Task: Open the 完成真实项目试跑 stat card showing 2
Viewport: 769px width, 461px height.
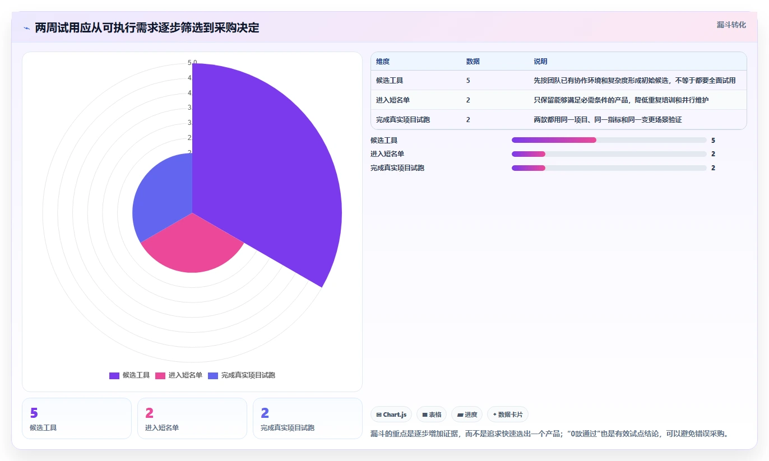Action: pos(308,418)
